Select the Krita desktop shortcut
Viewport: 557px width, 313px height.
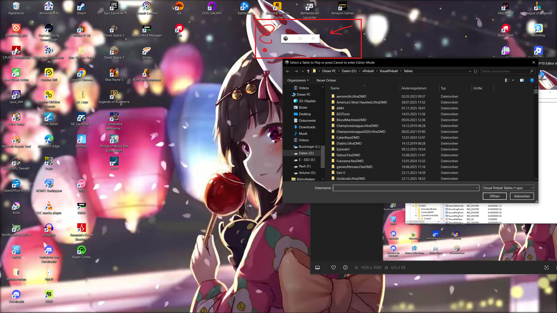(16, 208)
